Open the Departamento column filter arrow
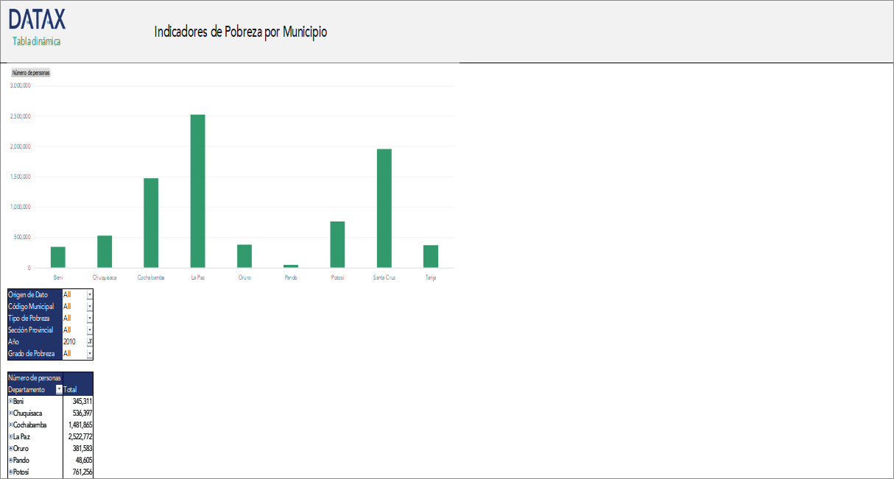This screenshot has height=479, width=894. pos(59,389)
